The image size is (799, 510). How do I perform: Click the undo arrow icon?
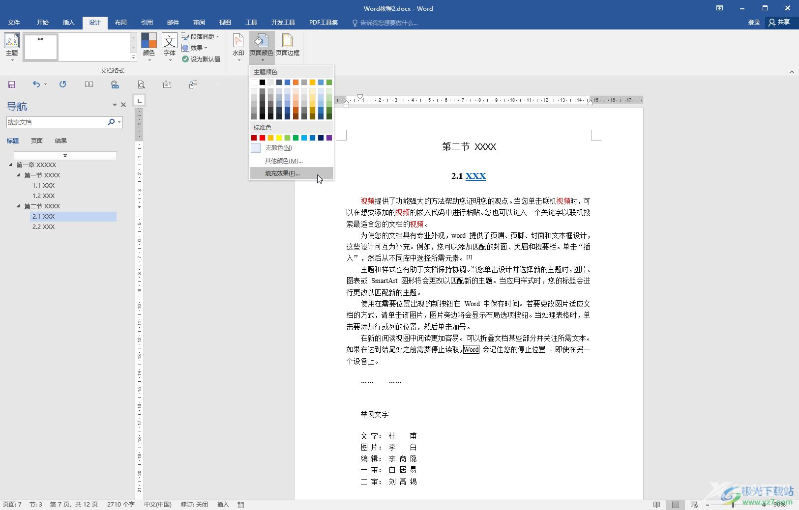point(36,85)
